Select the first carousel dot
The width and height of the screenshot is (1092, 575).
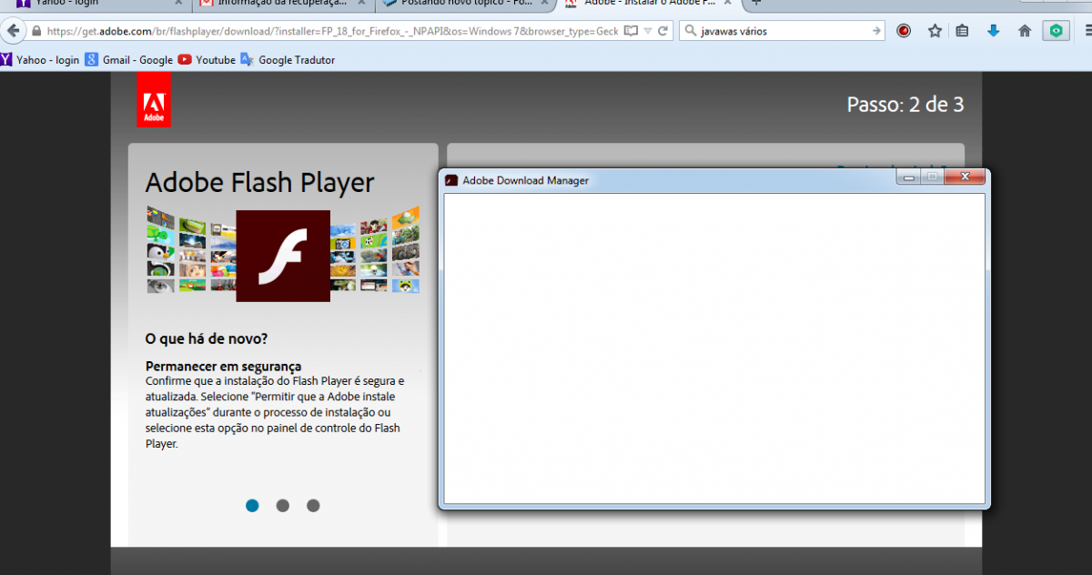(252, 505)
